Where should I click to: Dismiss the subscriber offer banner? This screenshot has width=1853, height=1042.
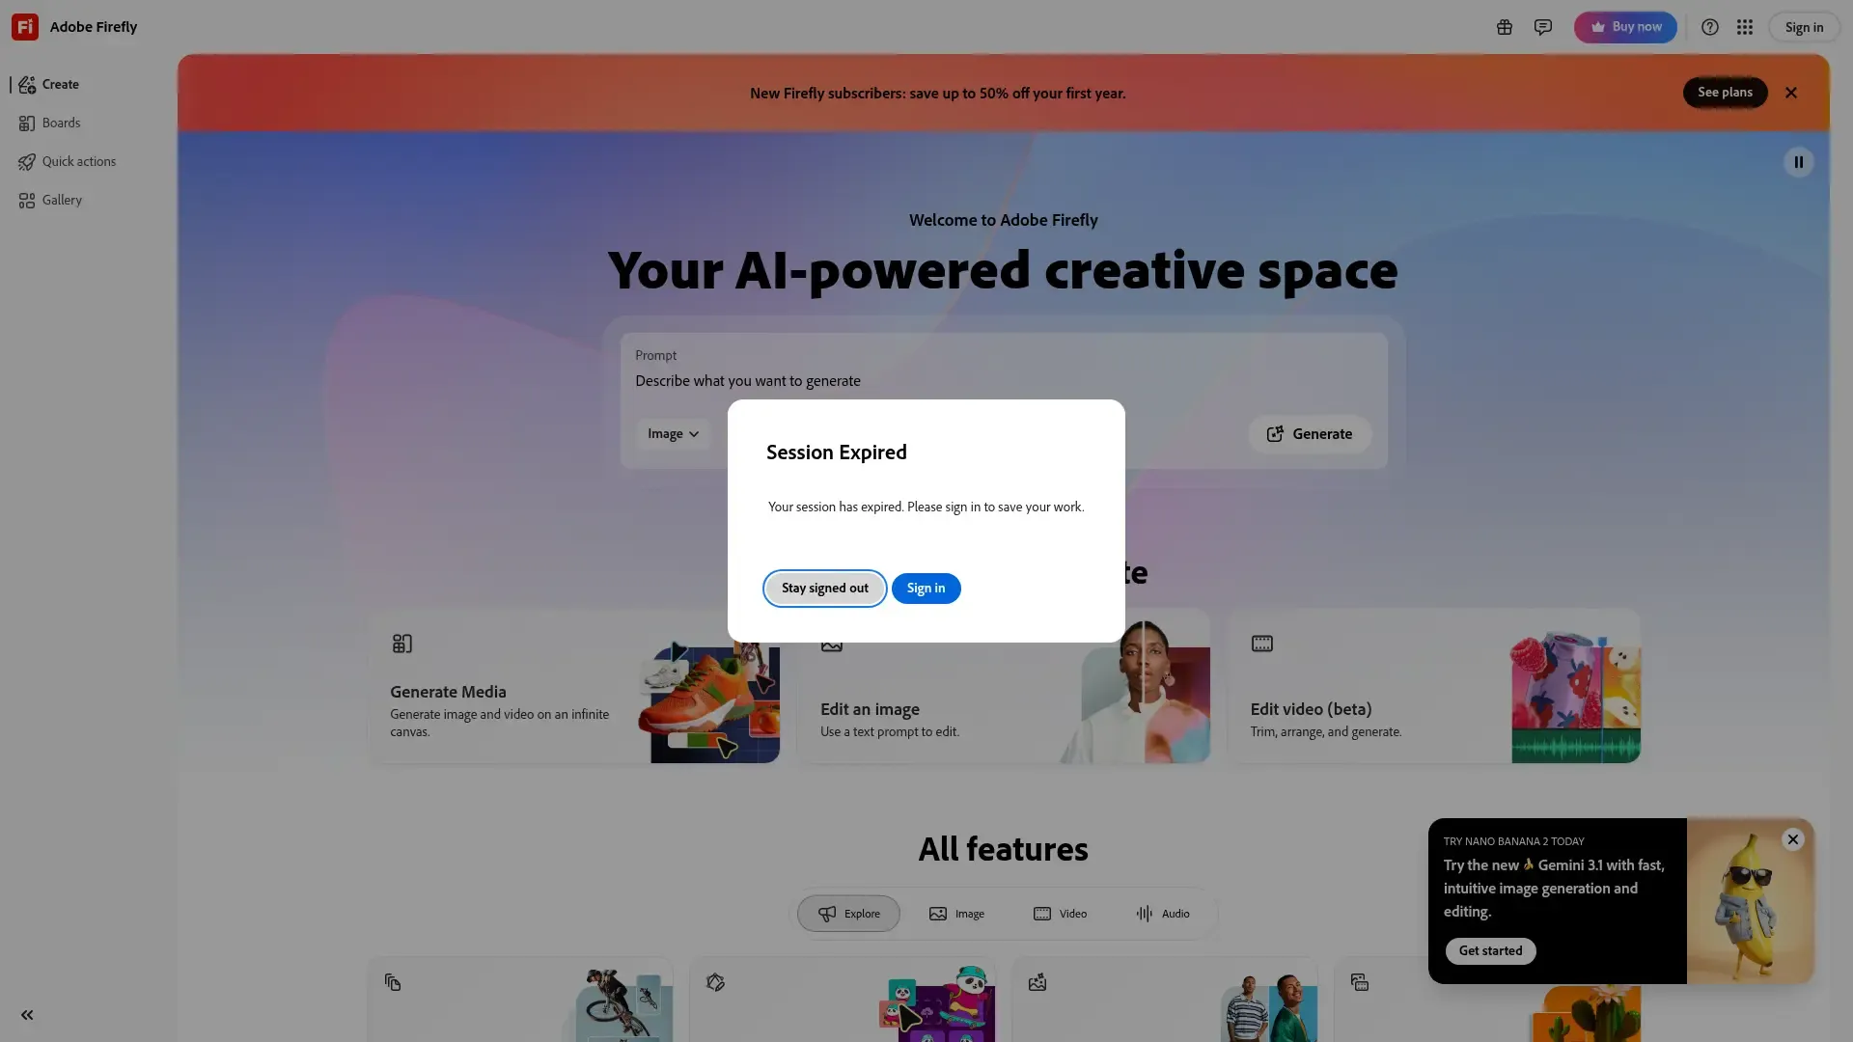[1791, 93]
